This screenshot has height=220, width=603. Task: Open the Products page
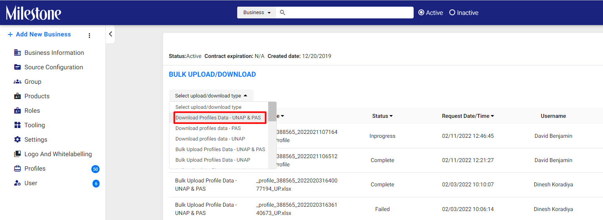click(37, 96)
